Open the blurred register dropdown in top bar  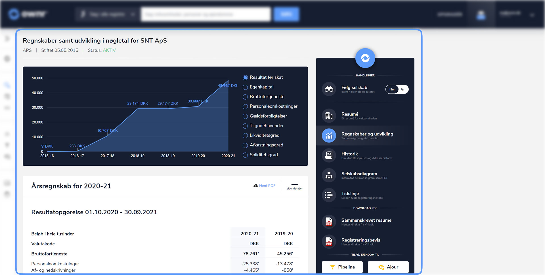tap(107, 14)
